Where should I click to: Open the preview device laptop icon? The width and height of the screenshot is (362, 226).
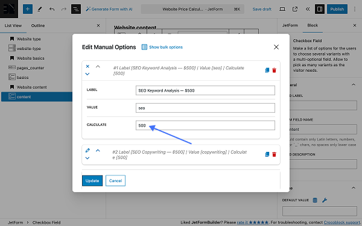point(282,9)
